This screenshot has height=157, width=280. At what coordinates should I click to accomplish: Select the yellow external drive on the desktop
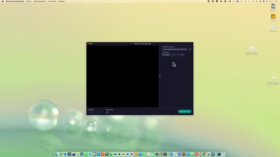(x=273, y=17)
